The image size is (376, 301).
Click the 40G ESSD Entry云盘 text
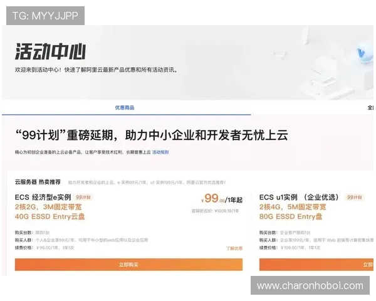pos(50,216)
